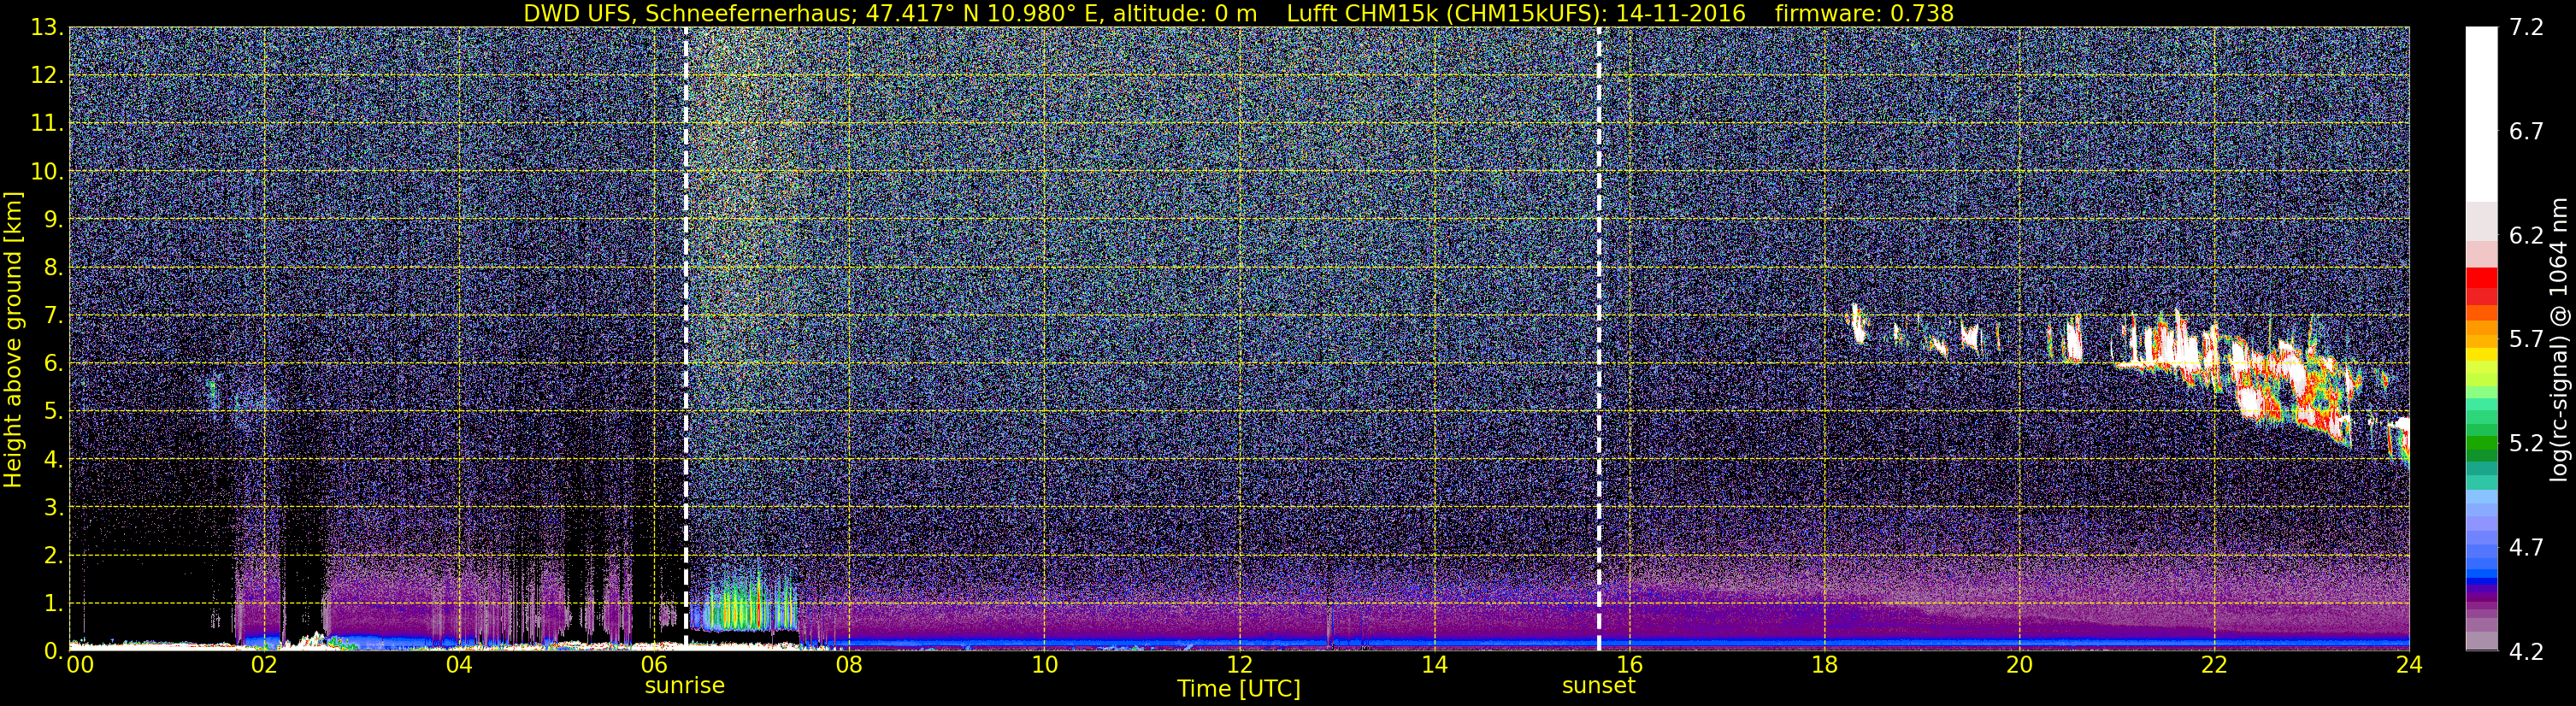The height and width of the screenshot is (706, 2576).
Task: Click the white band at the colorbar's top
Action: point(2482,114)
